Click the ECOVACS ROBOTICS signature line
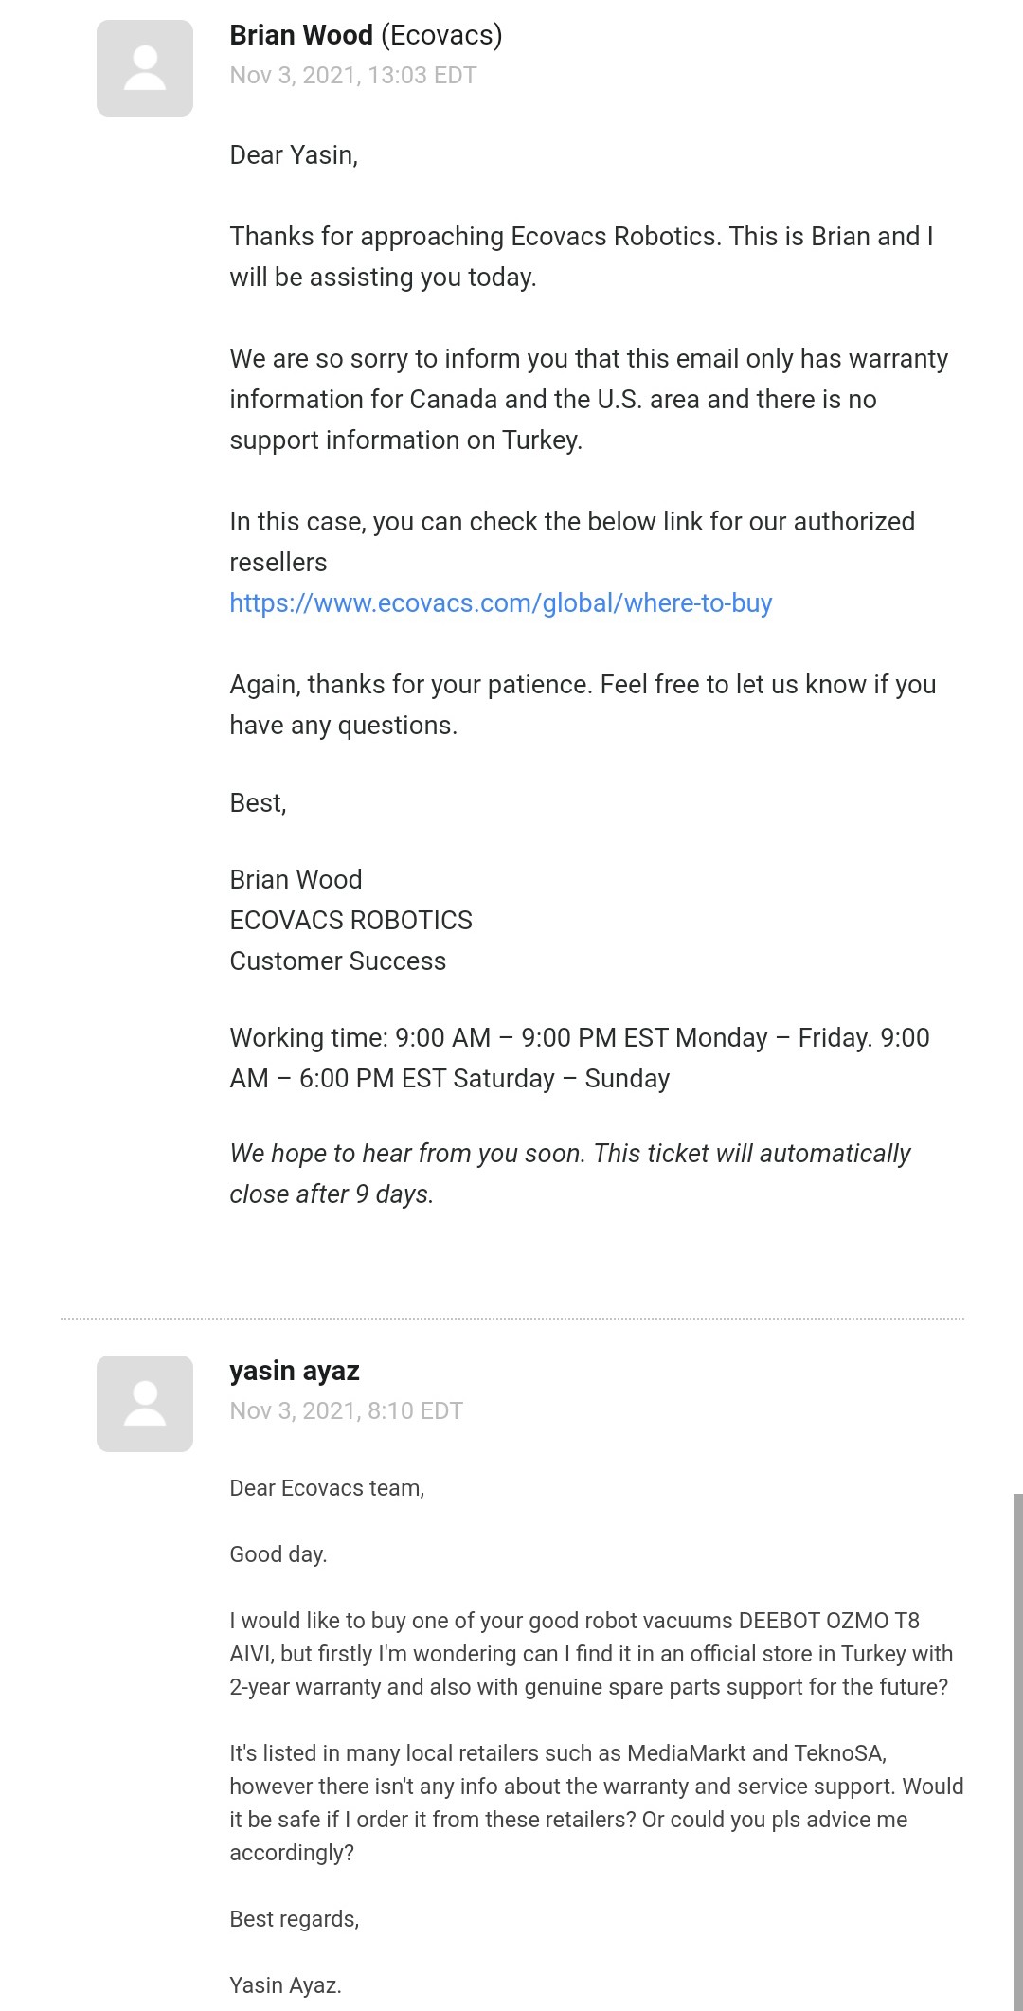The height and width of the screenshot is (2011, 1023). tap(351, 921)
